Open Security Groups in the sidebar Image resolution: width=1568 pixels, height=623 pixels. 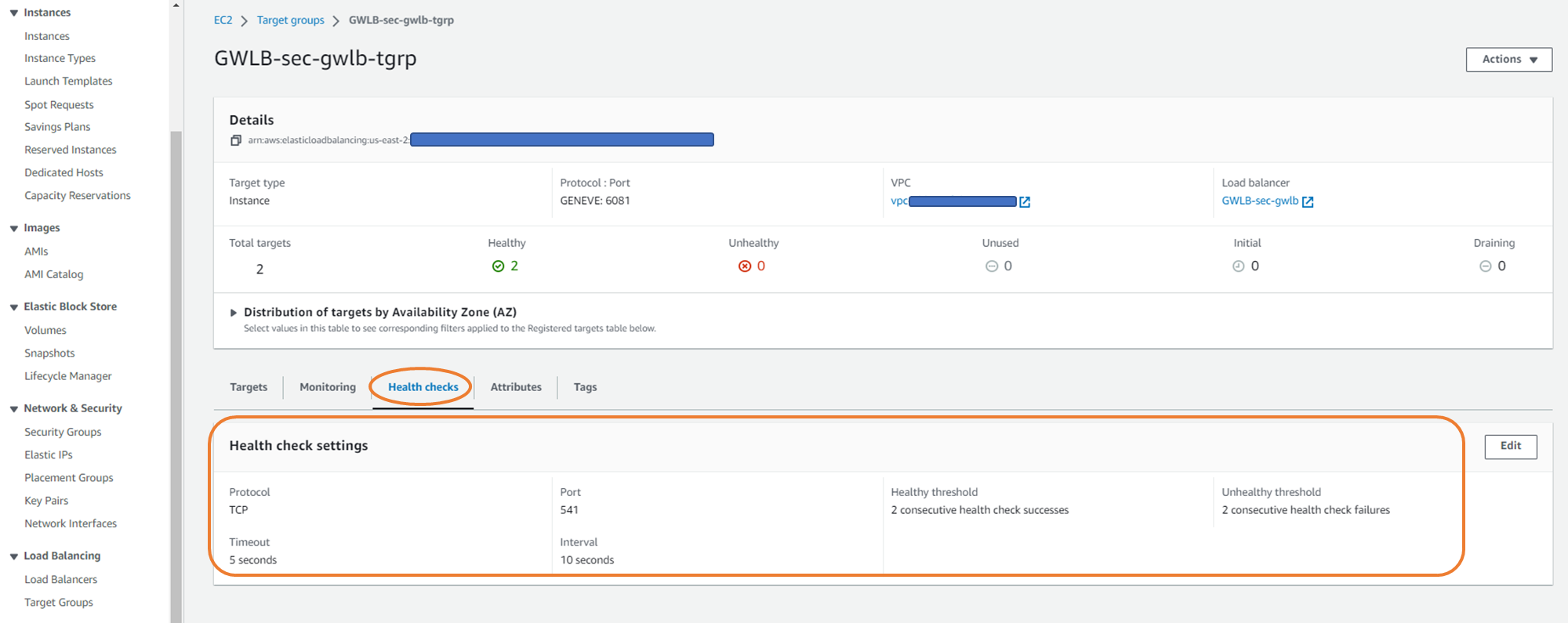click(x=63, y=433)
